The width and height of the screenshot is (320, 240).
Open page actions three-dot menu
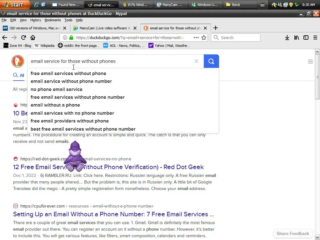point(196,37)
